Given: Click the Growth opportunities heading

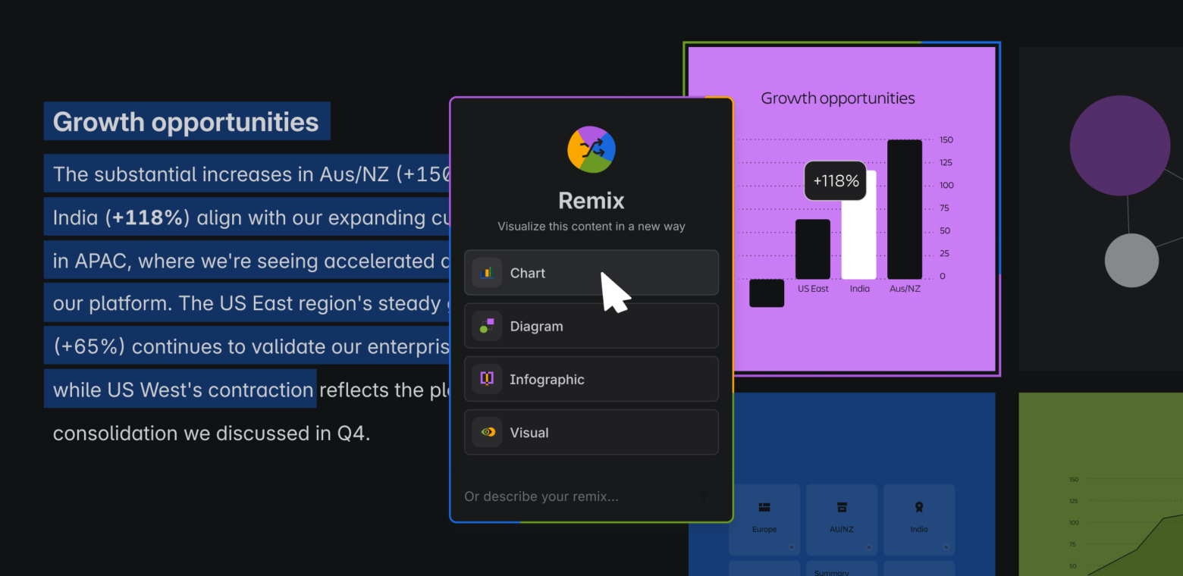Looking at the screenshot, I should (x=186, y=121).
